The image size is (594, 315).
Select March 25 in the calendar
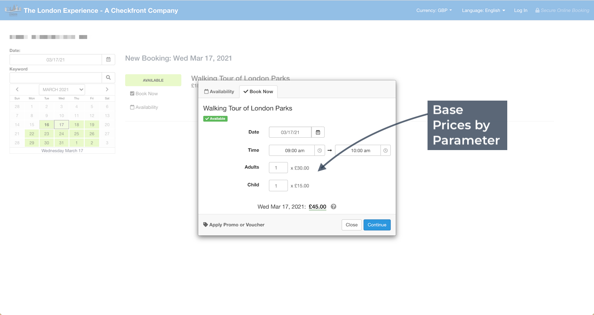76,134
